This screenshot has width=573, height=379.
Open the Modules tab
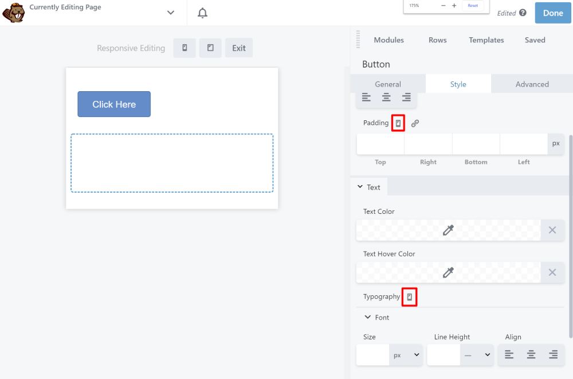pyautogui.click(x=389, y=40)
